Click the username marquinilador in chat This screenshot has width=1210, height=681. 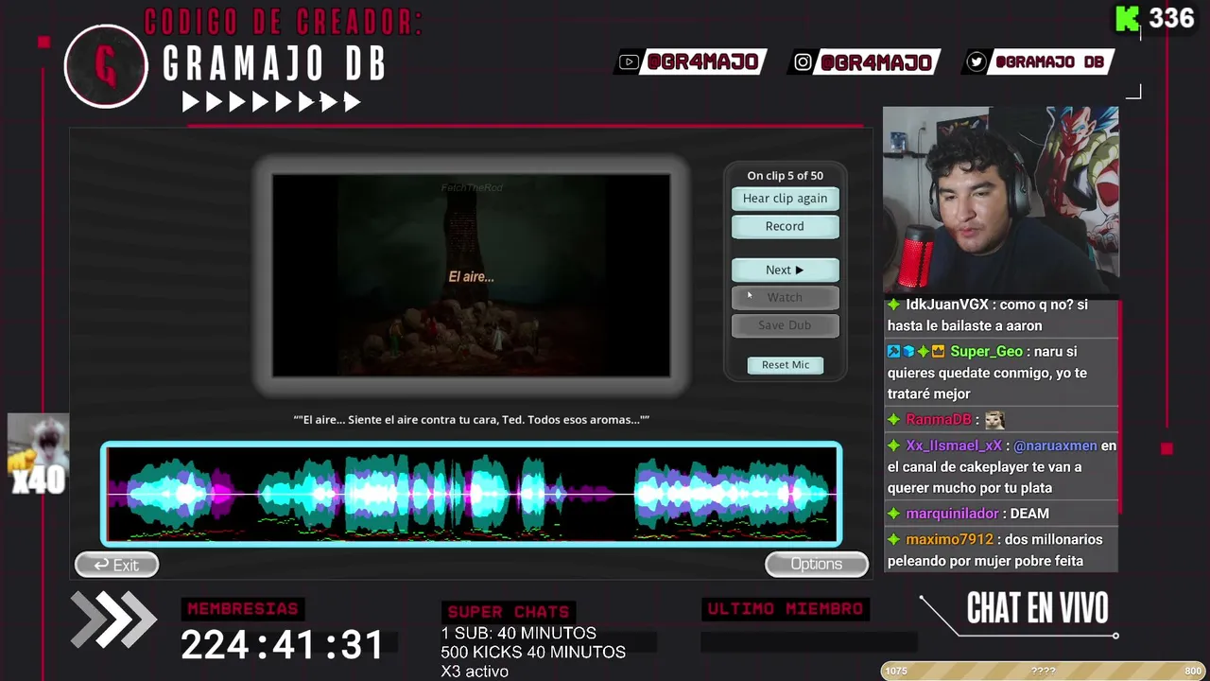coord(952,514)
